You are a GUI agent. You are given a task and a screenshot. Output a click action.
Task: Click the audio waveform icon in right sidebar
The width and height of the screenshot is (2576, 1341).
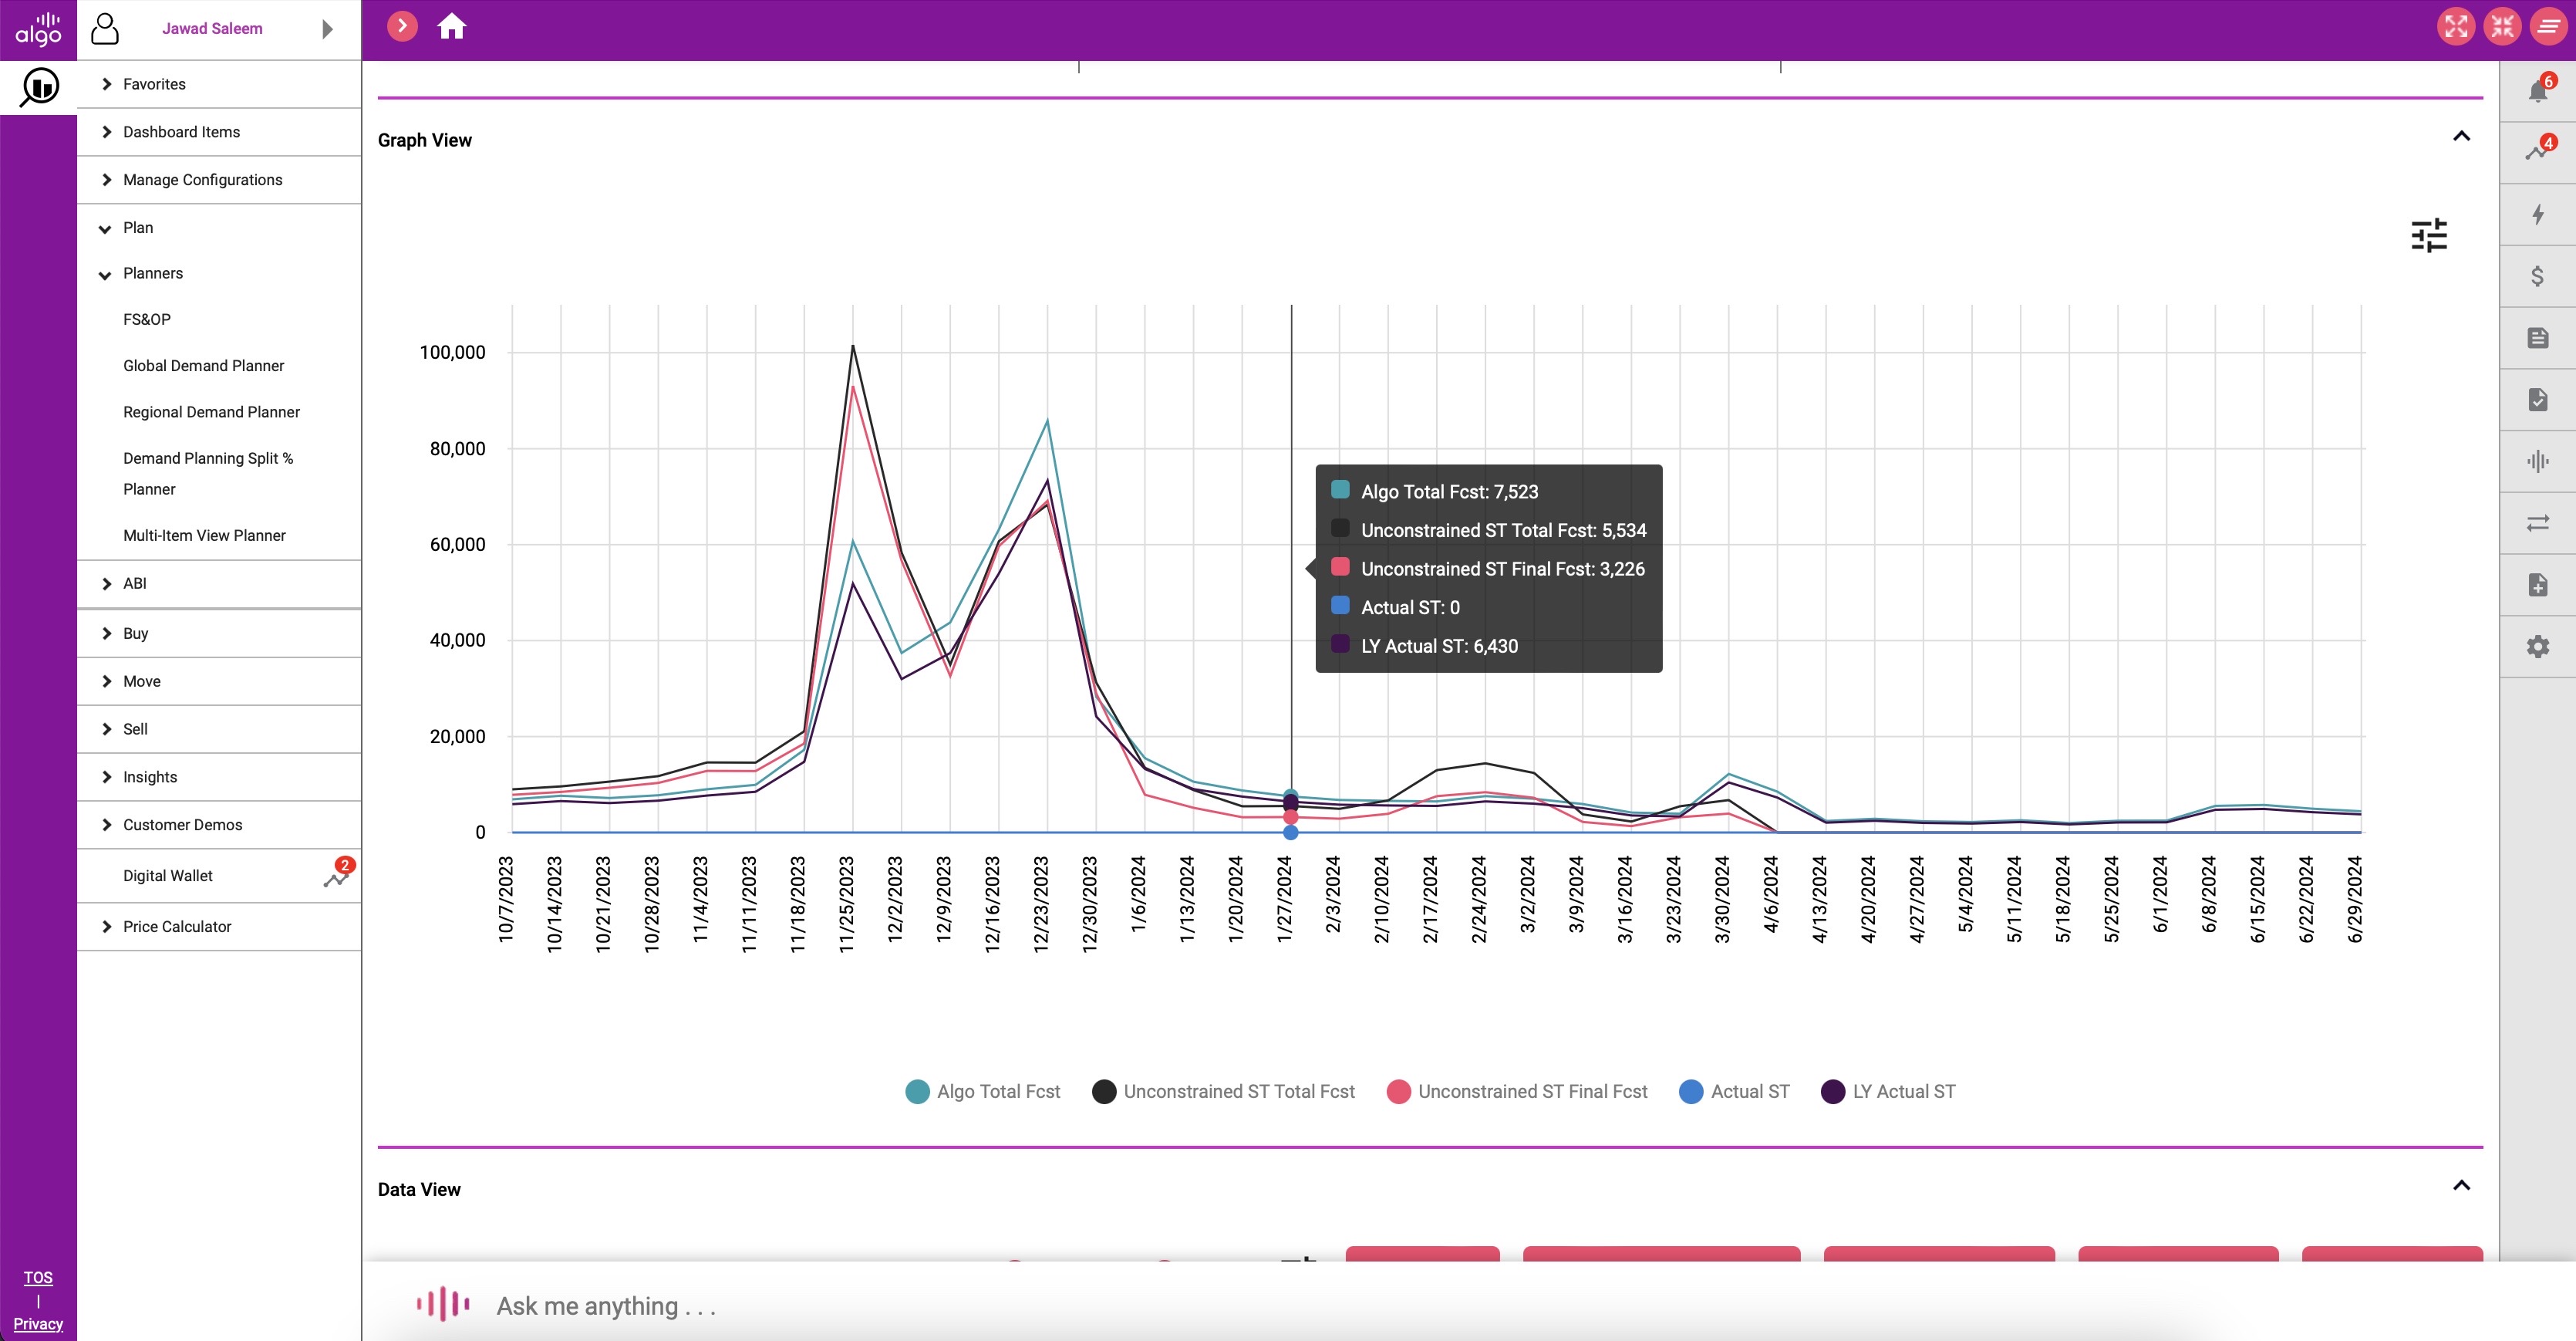(x=2538, y=461)
